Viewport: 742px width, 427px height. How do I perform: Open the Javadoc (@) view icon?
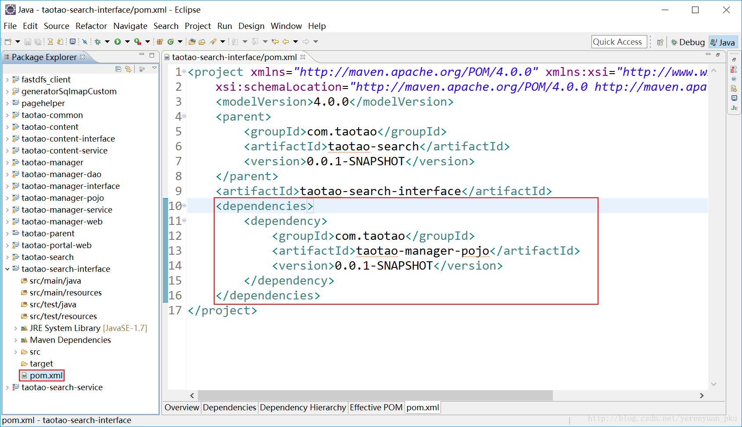[x=734, y=79]
